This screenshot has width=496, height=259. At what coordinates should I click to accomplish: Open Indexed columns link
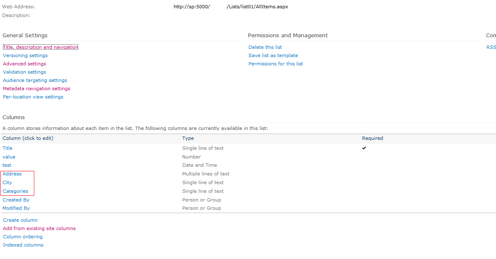23,245
